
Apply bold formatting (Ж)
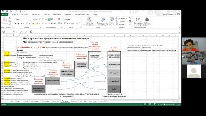16,24
